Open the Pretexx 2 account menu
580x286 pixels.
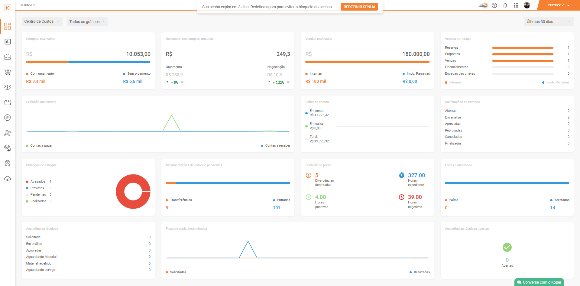558,5
